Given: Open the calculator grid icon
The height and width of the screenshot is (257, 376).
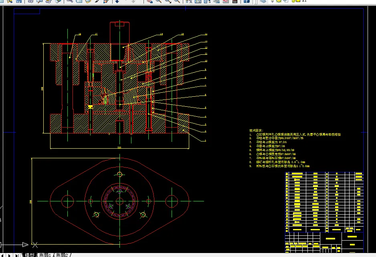Looking at the screenshot, I should tap(235, 1).
